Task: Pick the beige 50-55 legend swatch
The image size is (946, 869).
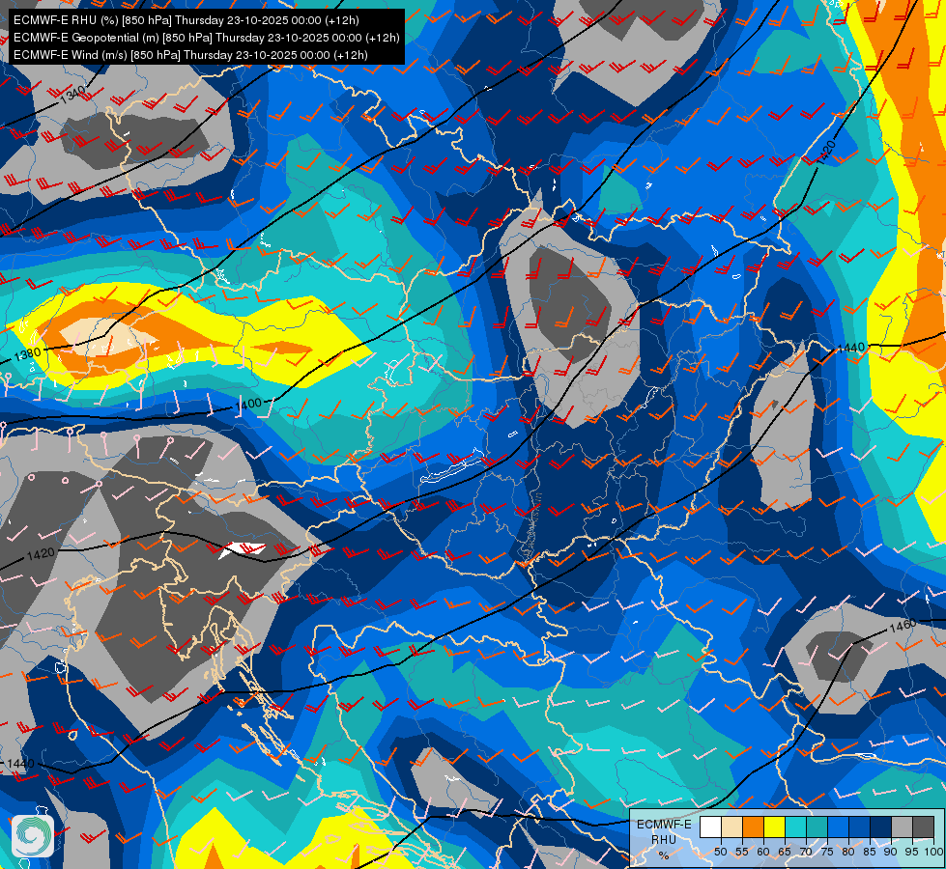Action: [731, 827]
